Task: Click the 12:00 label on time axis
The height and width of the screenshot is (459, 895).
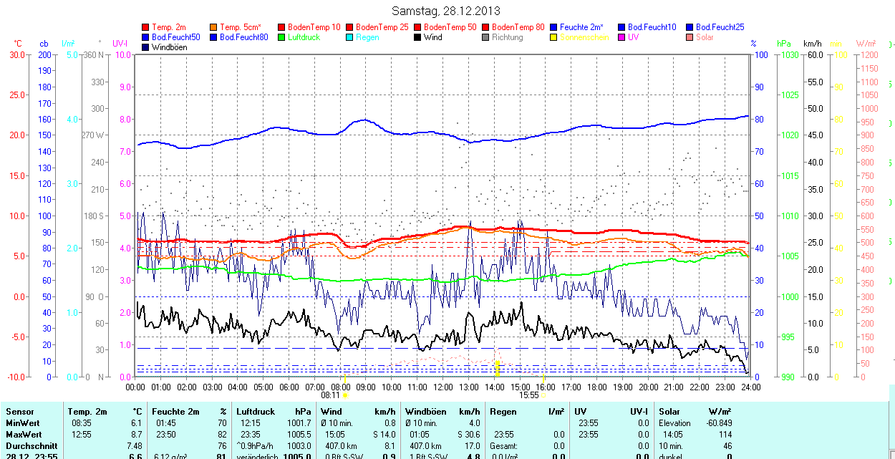Action: pyautogui.click(x=443, y=387)
